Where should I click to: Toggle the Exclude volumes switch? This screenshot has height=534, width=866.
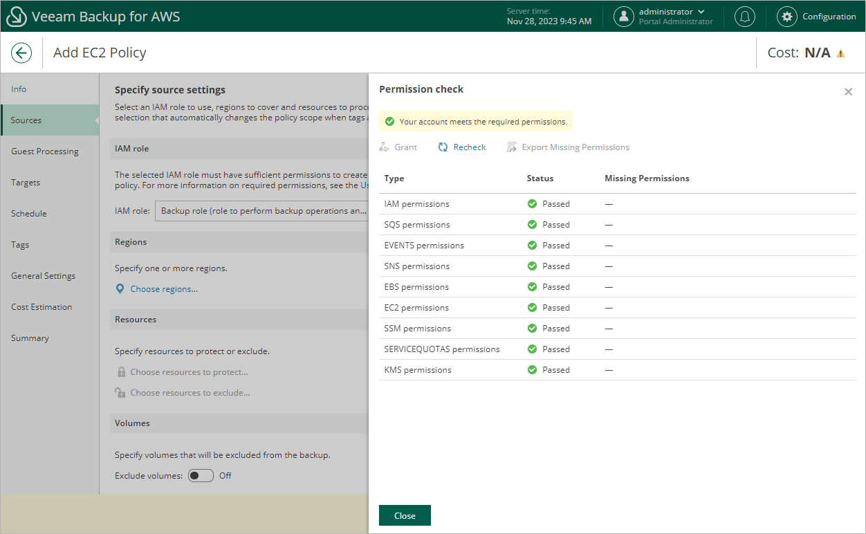click(201, 476)
